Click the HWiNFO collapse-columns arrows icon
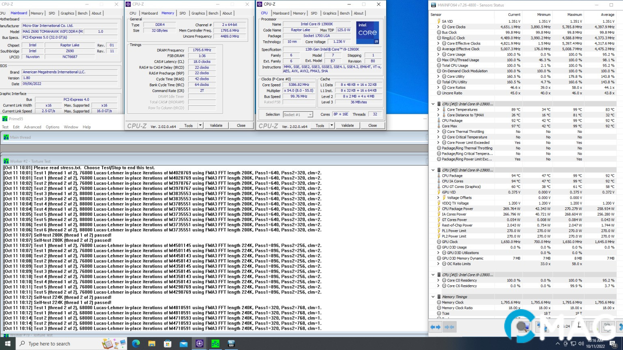The height and width of the screenshot is (350, 623). (449, 327)
